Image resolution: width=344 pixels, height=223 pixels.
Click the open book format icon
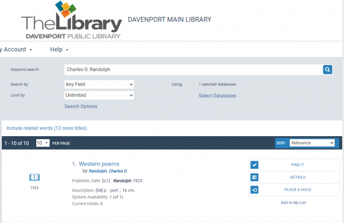(x=34, y=178)
